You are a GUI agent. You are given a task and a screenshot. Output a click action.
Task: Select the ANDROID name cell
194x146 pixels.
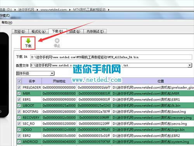(x=32, y=142)
